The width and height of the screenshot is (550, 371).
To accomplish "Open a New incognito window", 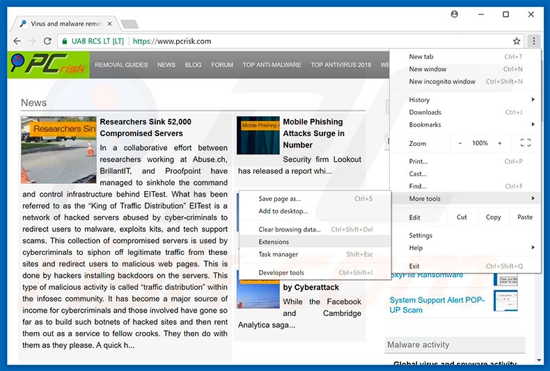I will coord(466,81).
